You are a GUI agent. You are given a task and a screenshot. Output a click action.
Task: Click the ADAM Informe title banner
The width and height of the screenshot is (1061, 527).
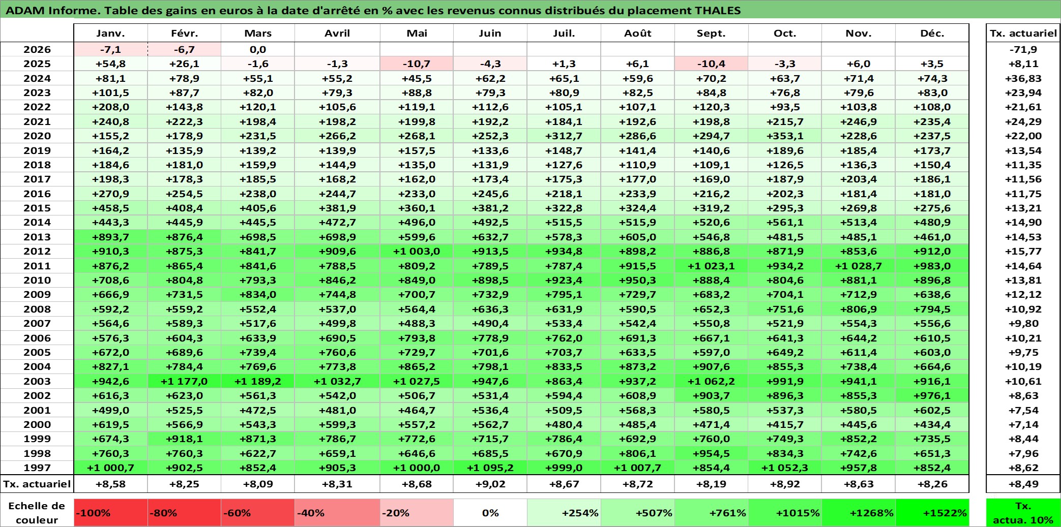click(530, 10)
